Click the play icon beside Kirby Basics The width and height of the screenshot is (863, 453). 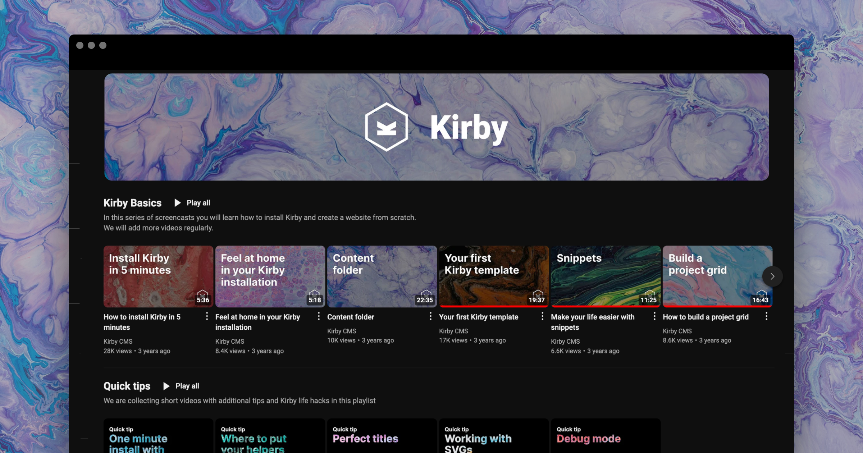178,203
